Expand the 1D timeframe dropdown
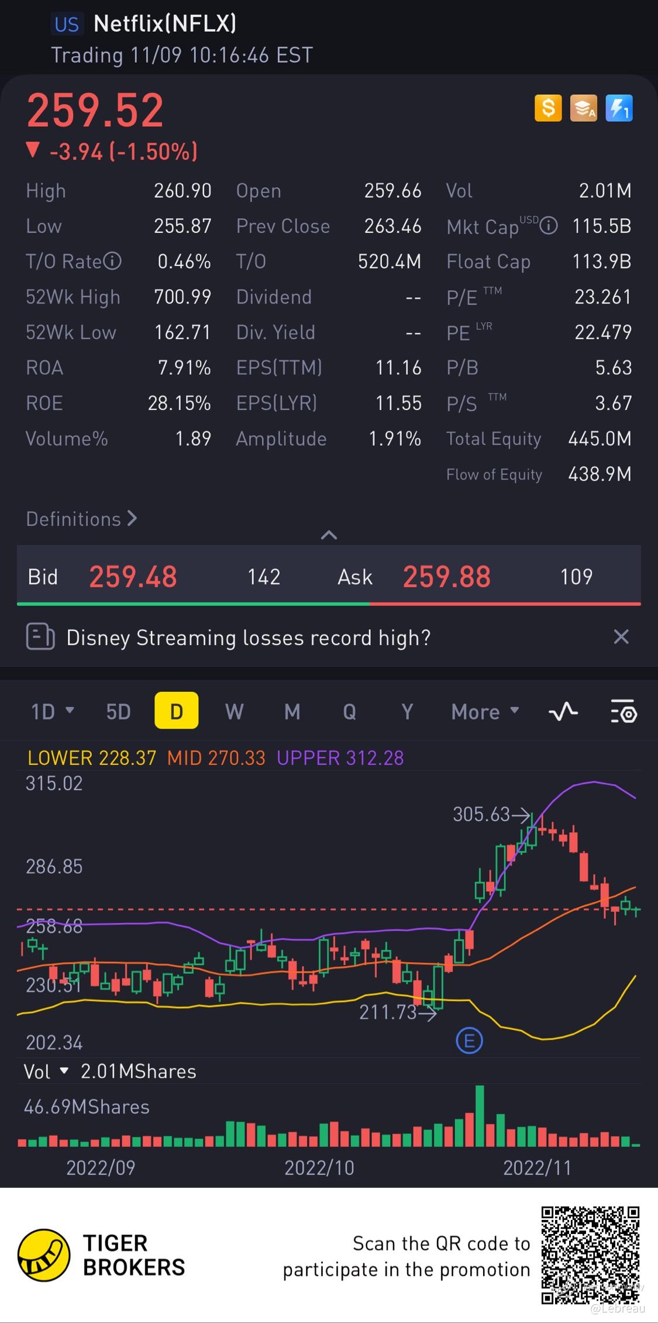The image size is (658, 1323). (x=52, y=712)
